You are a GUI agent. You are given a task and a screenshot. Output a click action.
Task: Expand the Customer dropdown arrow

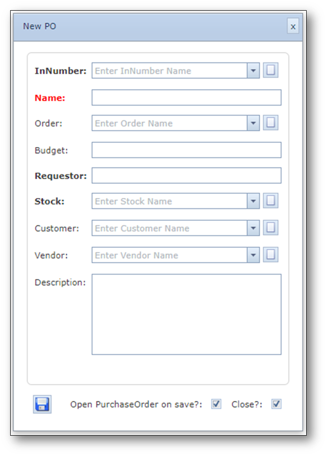[x=253, y=228]
